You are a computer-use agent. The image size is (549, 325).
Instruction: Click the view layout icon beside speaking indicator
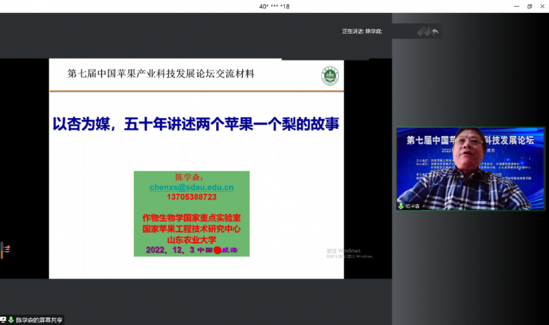point(423,31)
